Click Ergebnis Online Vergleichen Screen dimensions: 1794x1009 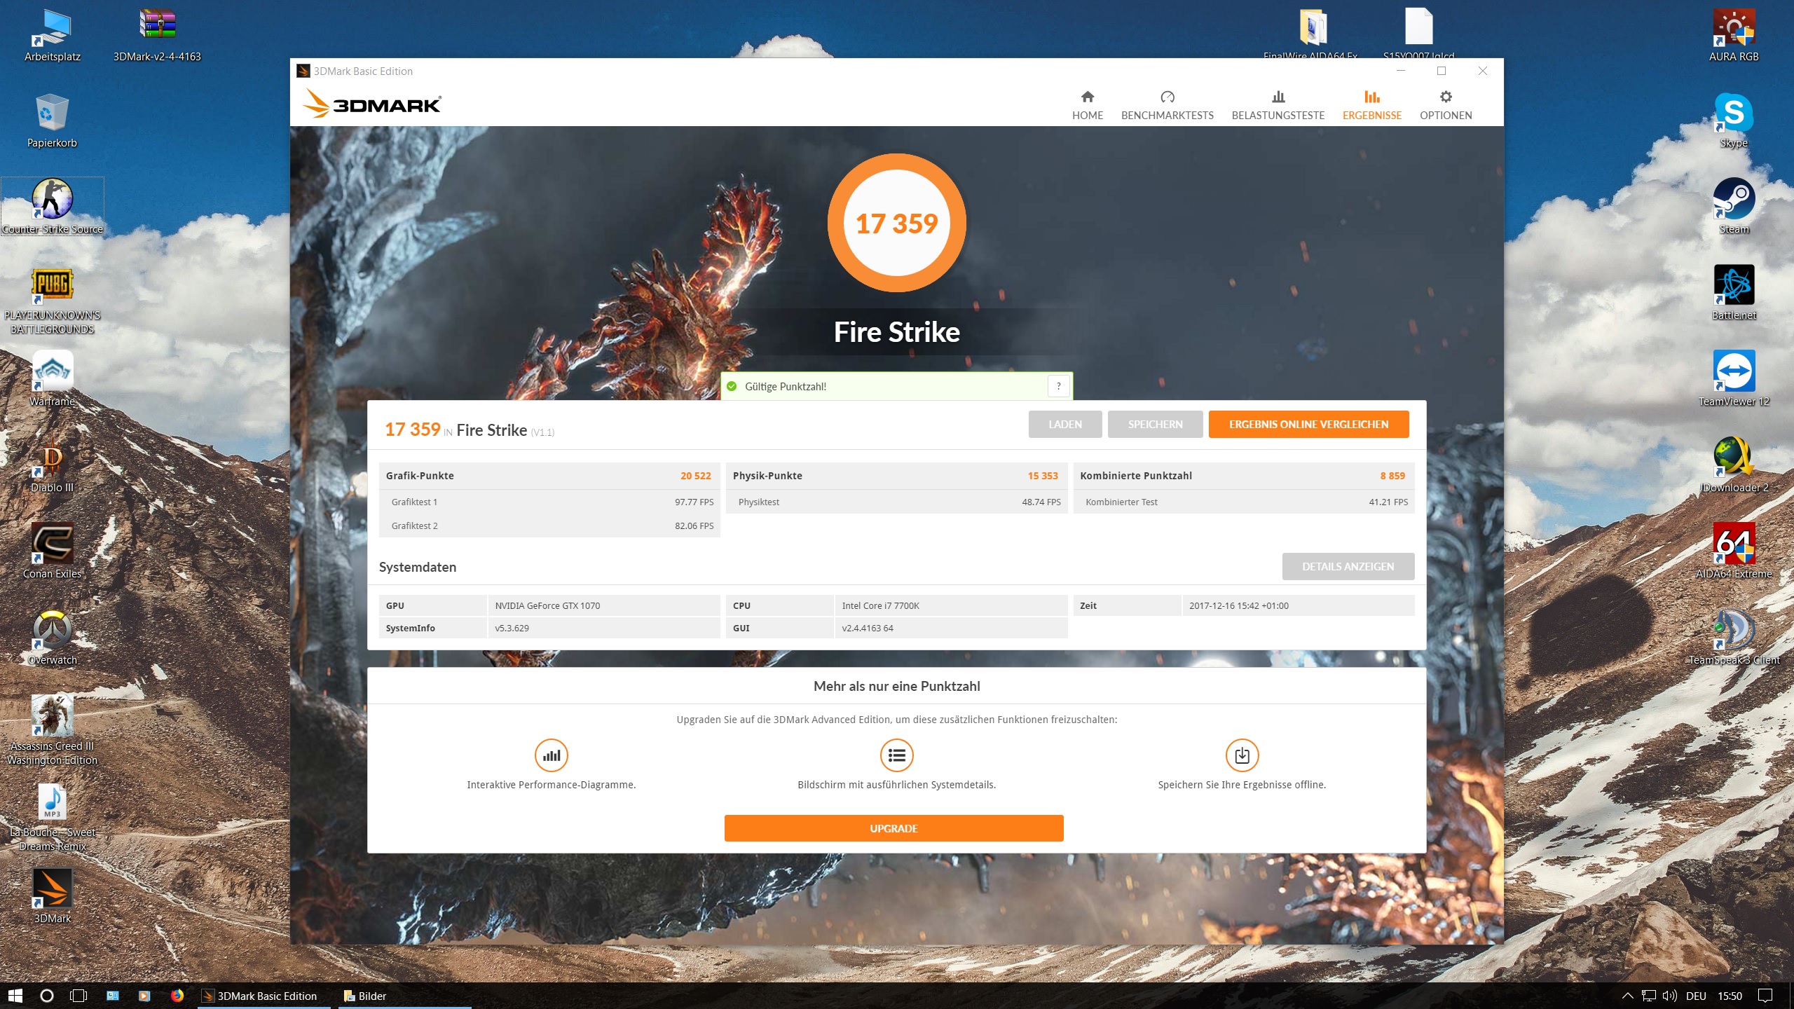[1308, 424]
